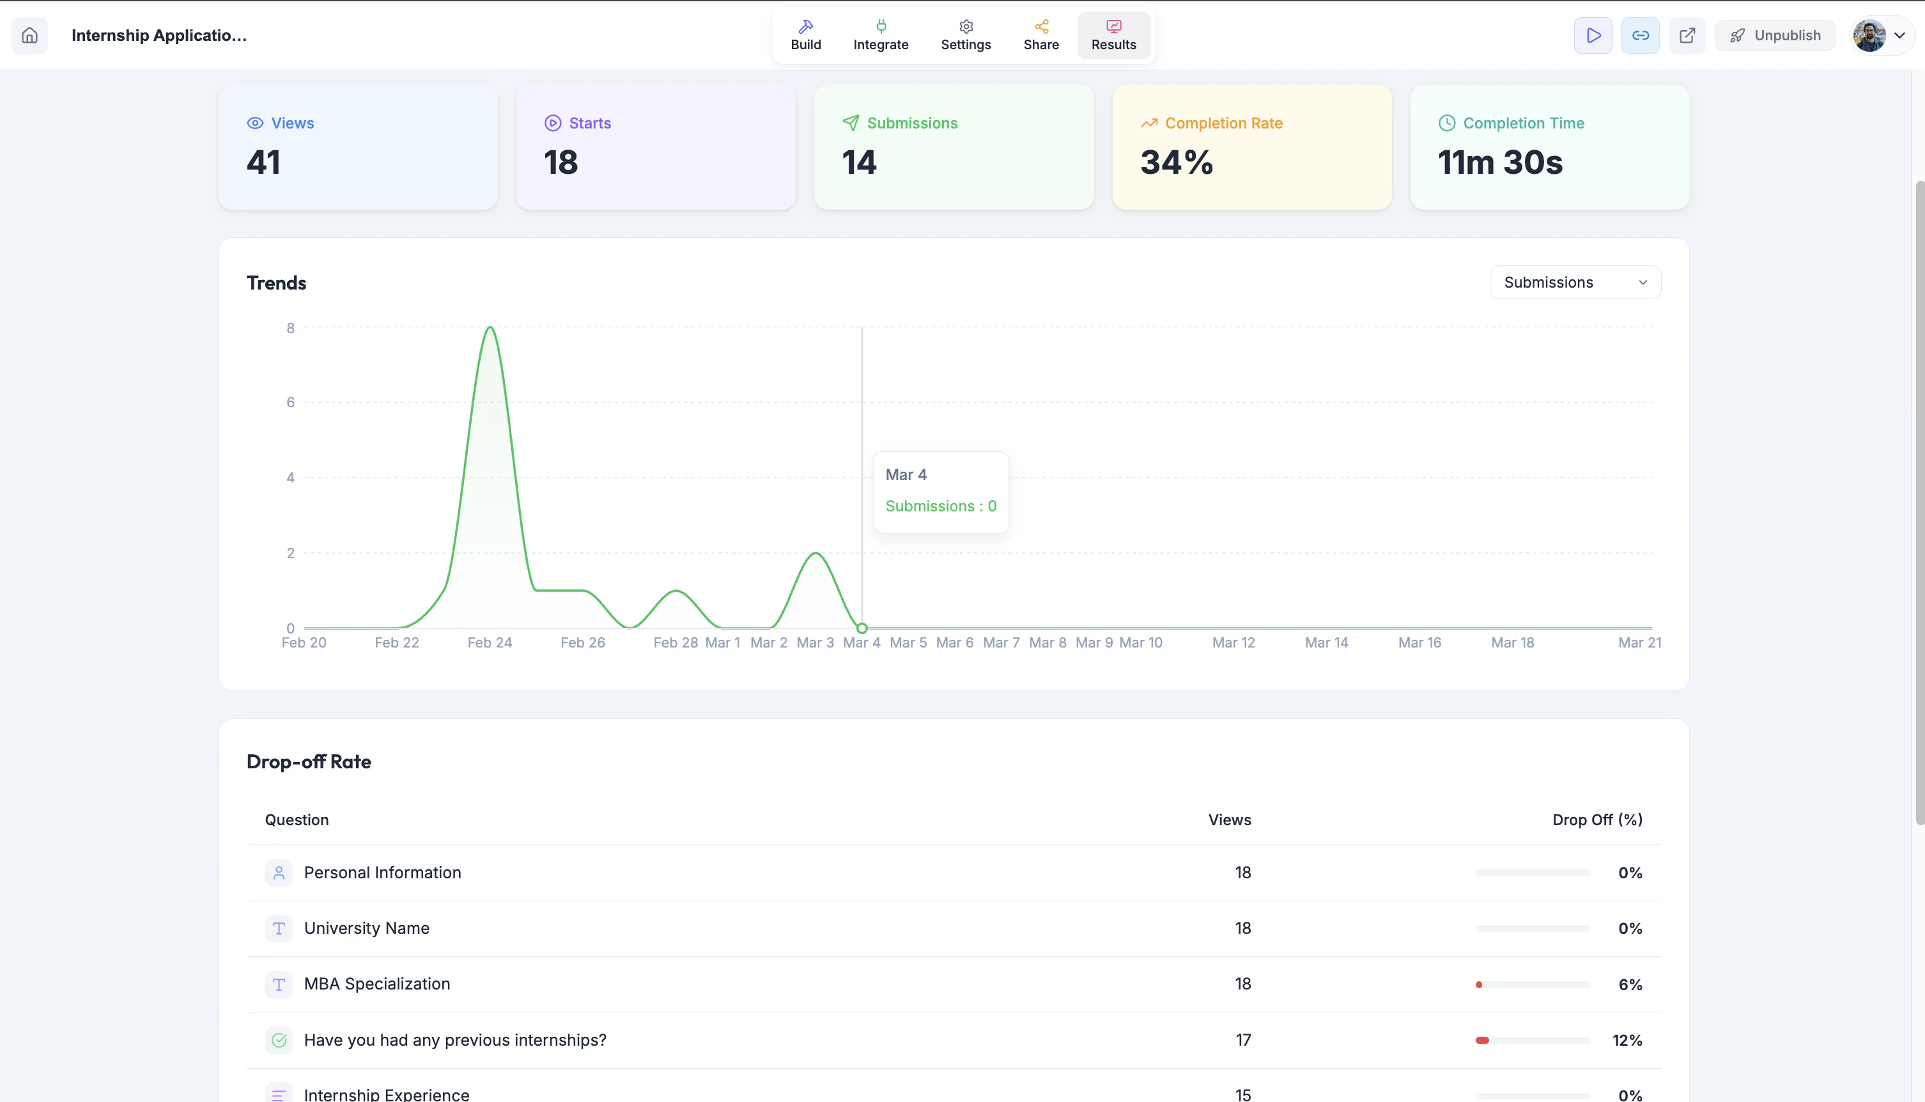
Task: Click the Internship Application form title
Action: click(159, 36)
